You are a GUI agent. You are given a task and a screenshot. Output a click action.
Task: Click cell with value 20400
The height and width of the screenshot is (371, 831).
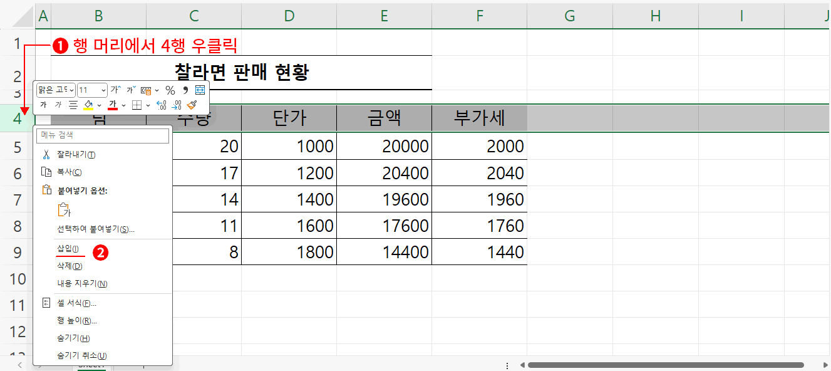pos(384,173)
